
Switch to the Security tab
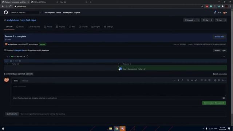83,27
